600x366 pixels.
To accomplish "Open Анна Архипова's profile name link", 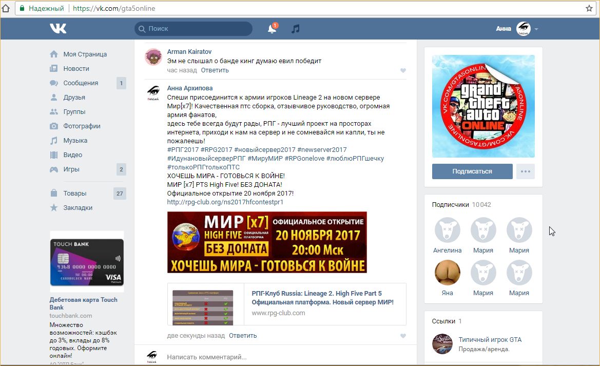I will [x=190, y=88].
